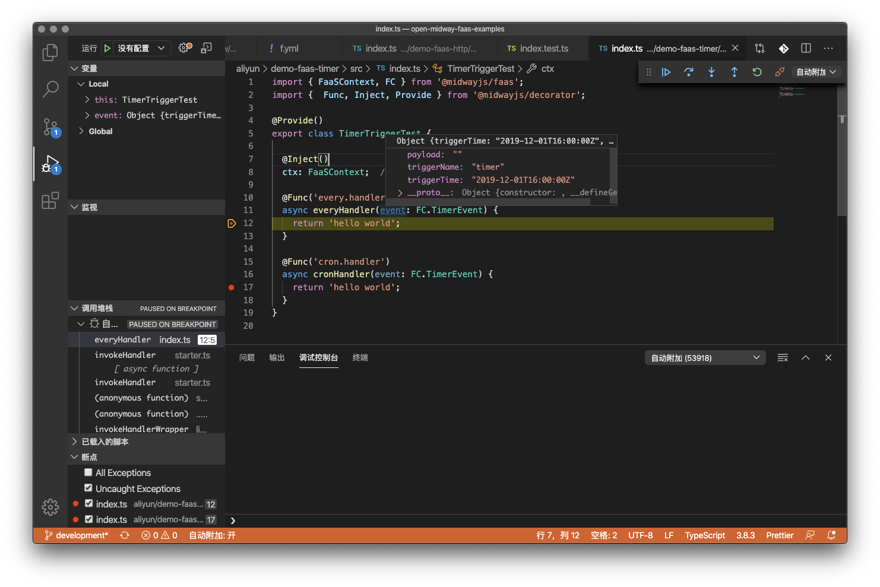The width and height of the screenshot is (880, 587).
Task: Click the debug console input field
Action: (534, 521)
